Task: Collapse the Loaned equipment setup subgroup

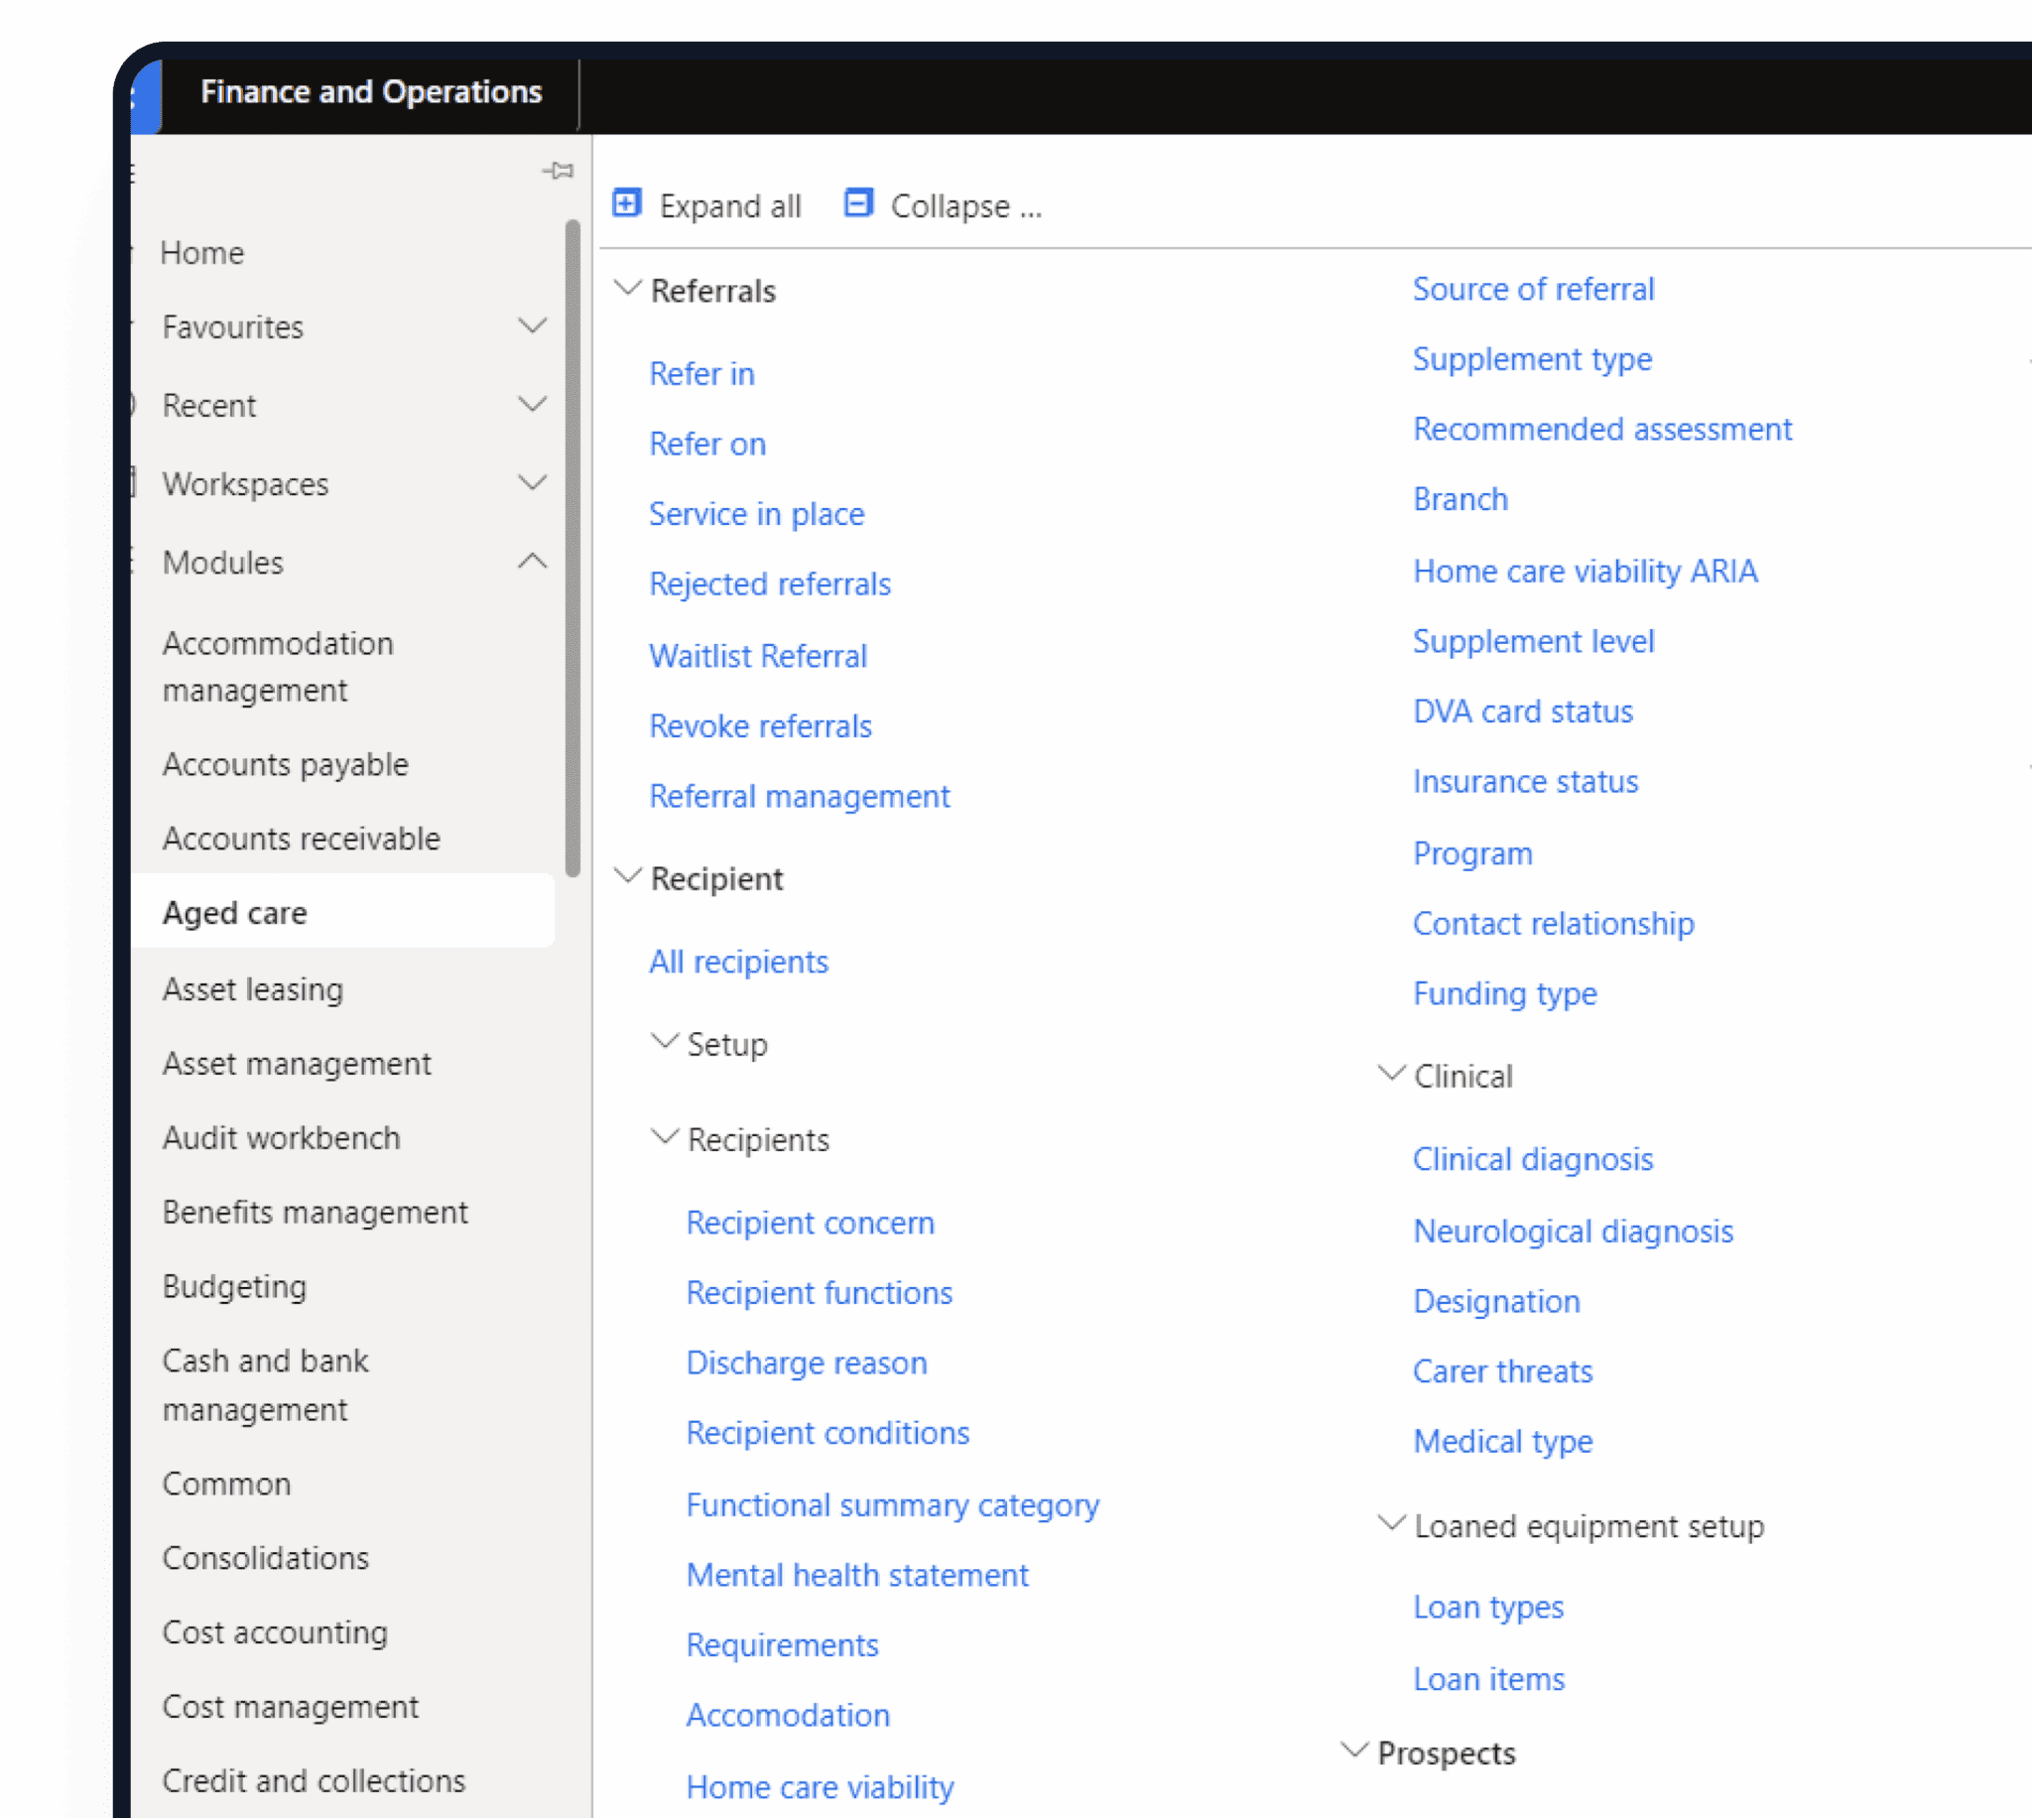Action: tap(1391, 1524)
